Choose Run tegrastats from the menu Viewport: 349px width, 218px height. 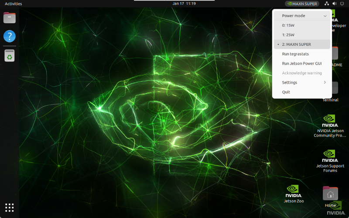[x=295, y=54]
